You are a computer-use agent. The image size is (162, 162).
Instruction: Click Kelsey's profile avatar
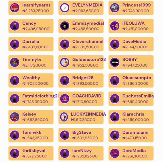click(15, 117)
